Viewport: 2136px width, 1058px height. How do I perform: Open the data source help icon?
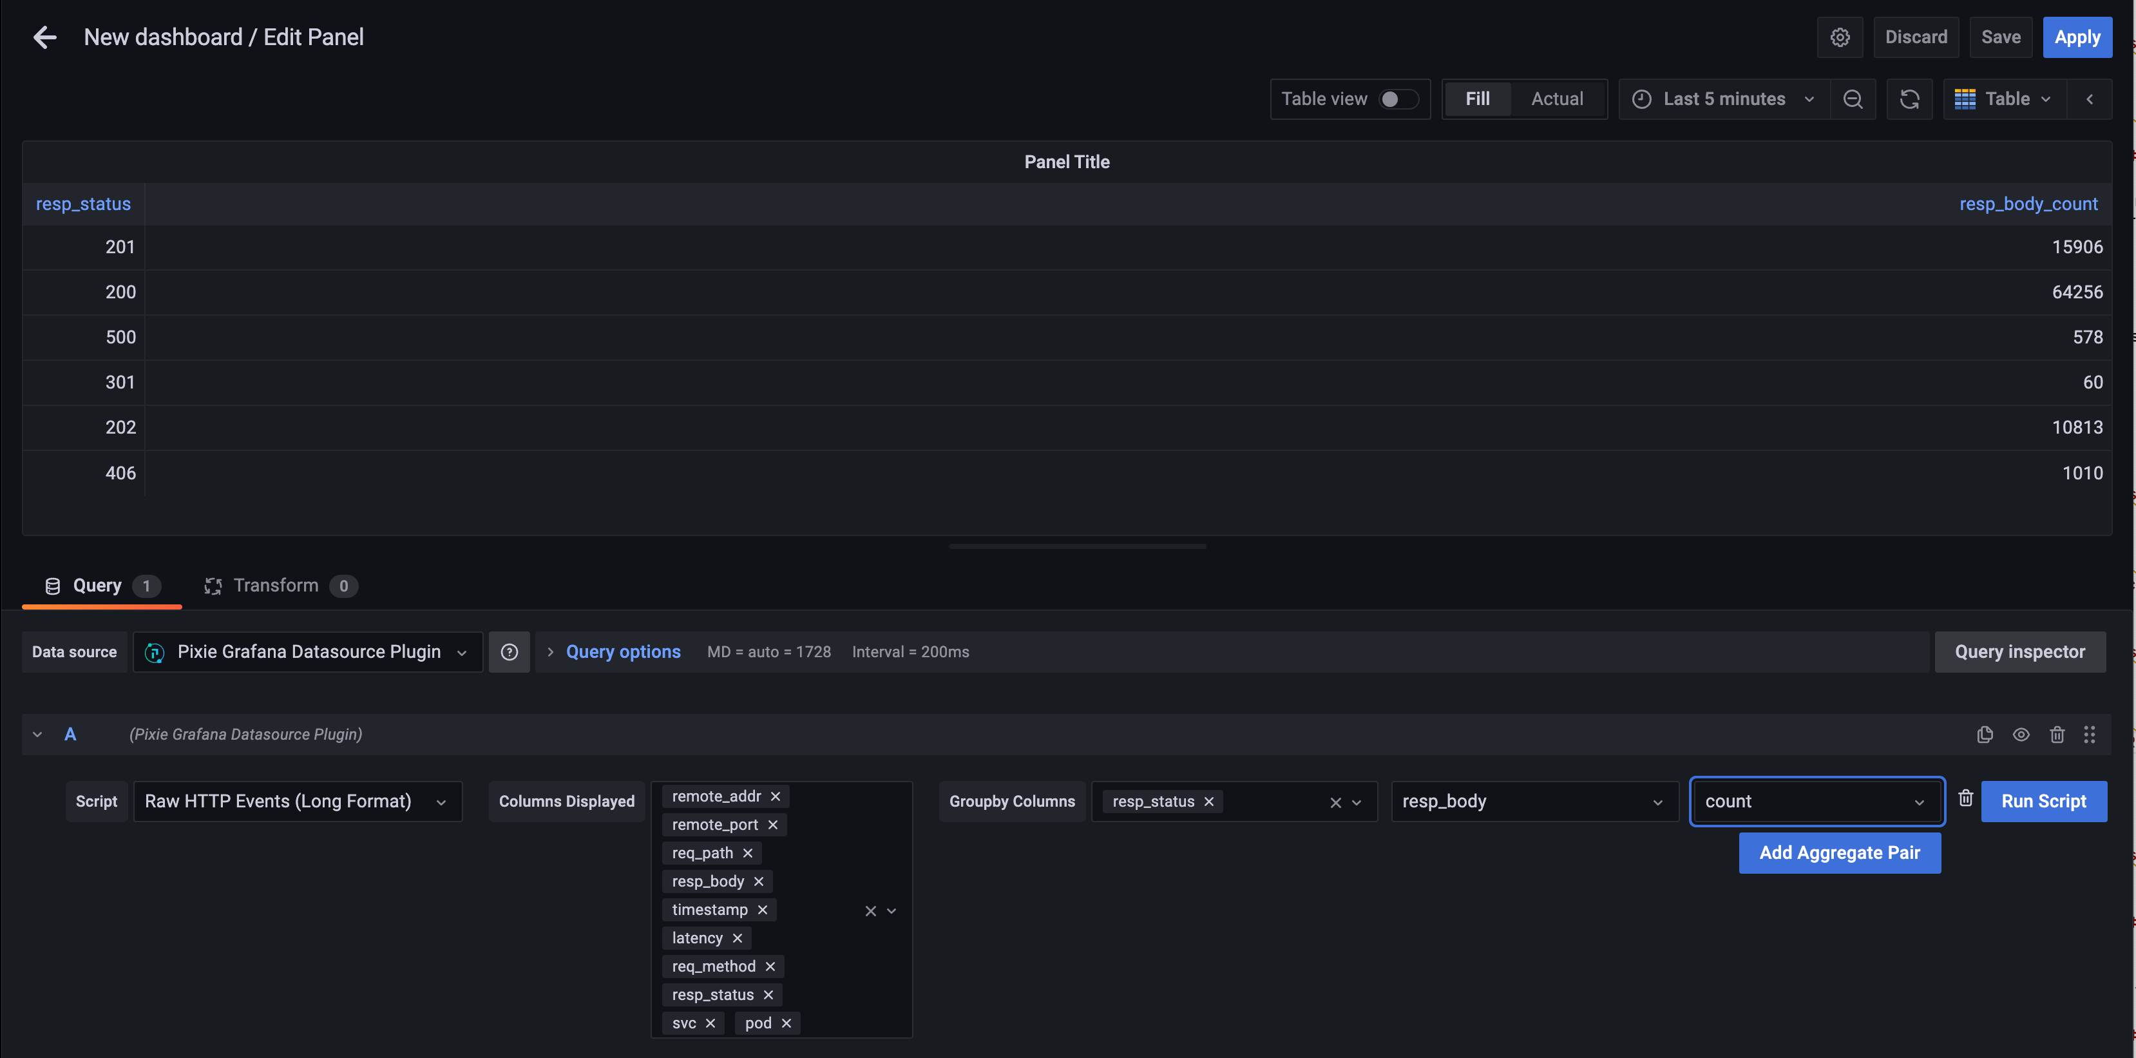point(509,653)
